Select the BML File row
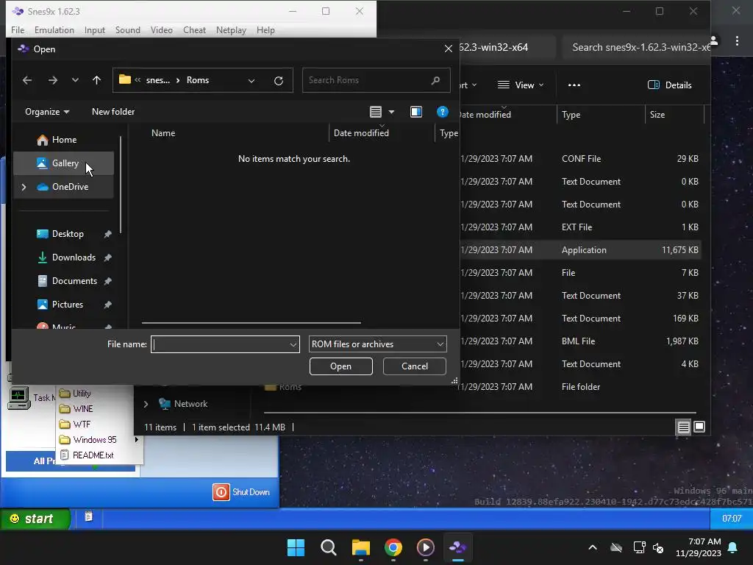The width and height of the screenshot is (753, 565). point(580,341)
